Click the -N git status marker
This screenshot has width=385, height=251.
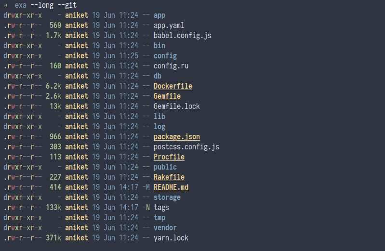pyautogui.click(x=146, y=208)
